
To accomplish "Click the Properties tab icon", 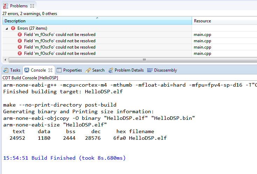I will coord(59,70).
